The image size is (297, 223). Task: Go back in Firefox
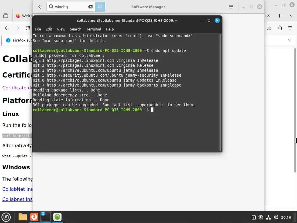(7, 28)
